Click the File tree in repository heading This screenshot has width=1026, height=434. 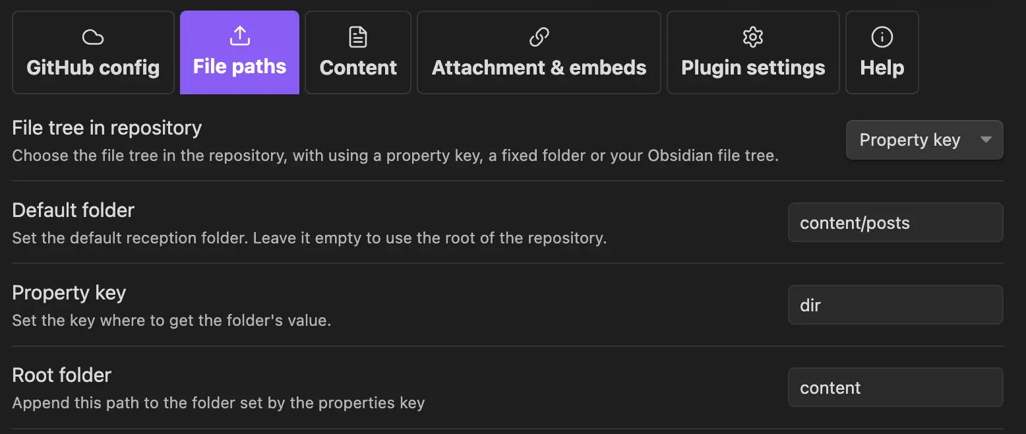click(x=107, y=127)
